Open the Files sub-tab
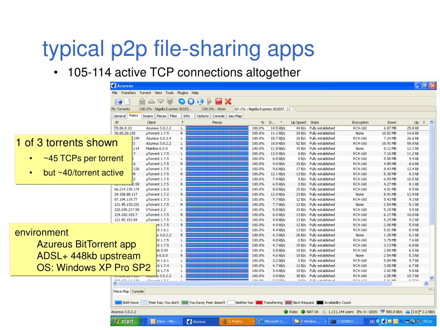 [x=174, y=116]
